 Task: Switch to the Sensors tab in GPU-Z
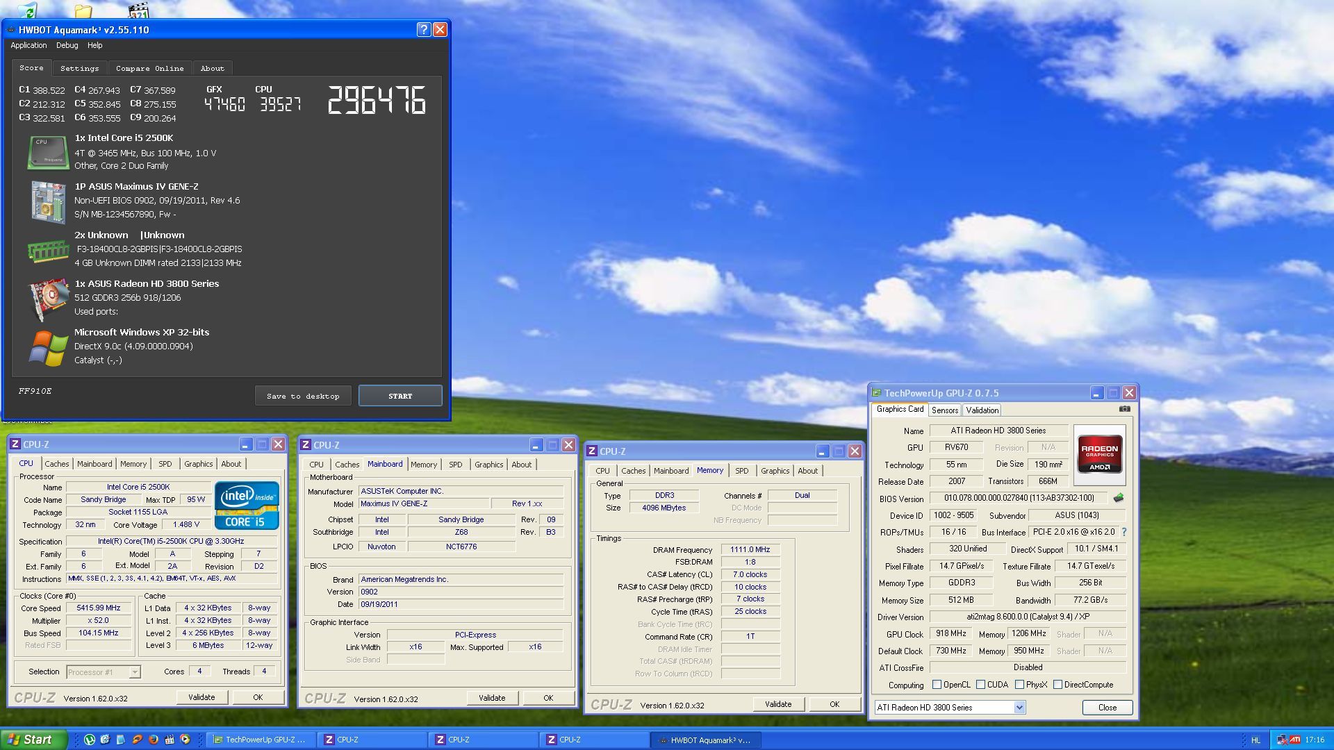coord(944,410)
